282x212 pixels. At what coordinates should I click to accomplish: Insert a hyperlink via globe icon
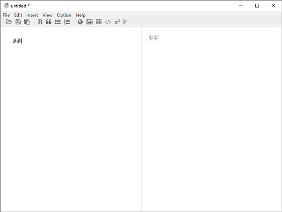click(80, 22)
